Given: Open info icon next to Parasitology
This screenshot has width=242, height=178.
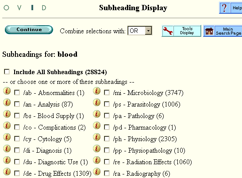Looking at the screenshot, I should tap(97, 103).
